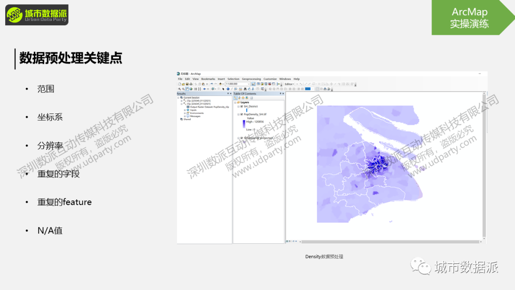Image resolution: width=515 pixels, height=290 pixels.
Task: Collapse the Layers data frame
Action: (x=235, y=103)
